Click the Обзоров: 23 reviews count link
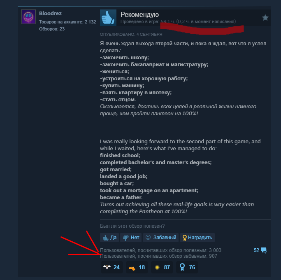This screenshot has height=280, width=281. (x=52, y=29)
